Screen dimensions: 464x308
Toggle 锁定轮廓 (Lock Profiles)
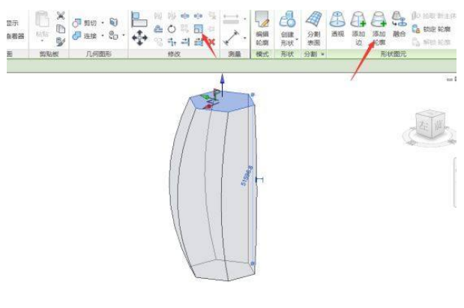430,28
